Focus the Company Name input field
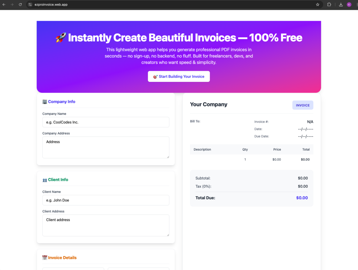 [x=106, y=122]
